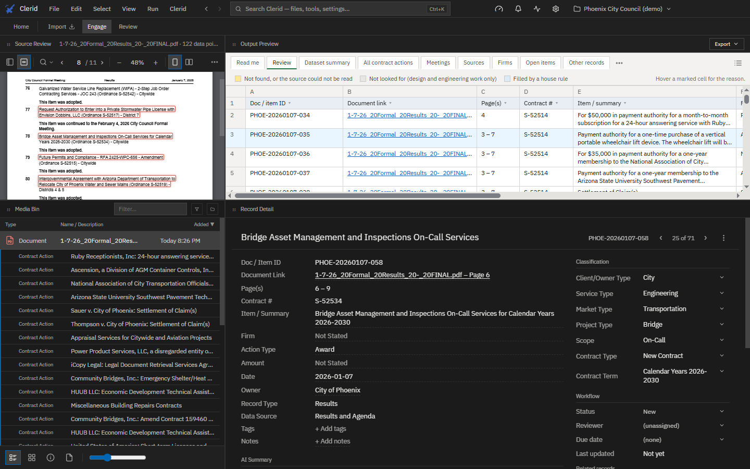Enable fit-to-width in the source viewer

tap(24, 62)
